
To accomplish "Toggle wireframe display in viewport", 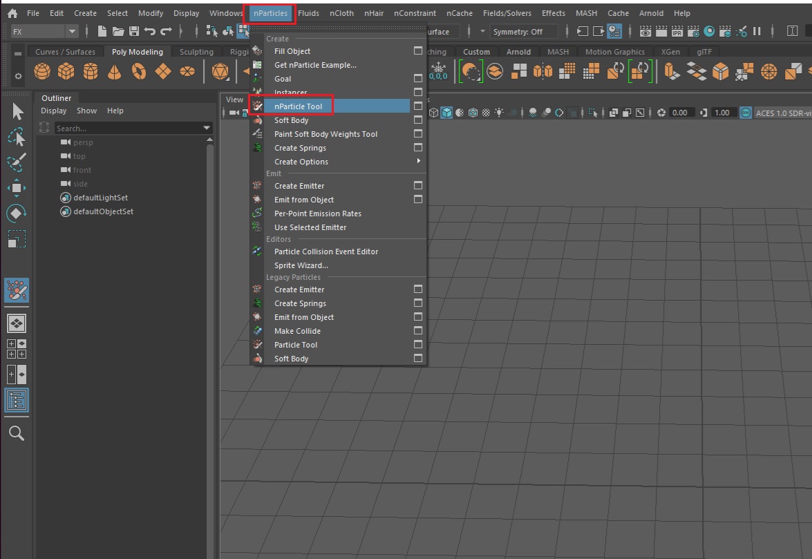I will point(433,113).
